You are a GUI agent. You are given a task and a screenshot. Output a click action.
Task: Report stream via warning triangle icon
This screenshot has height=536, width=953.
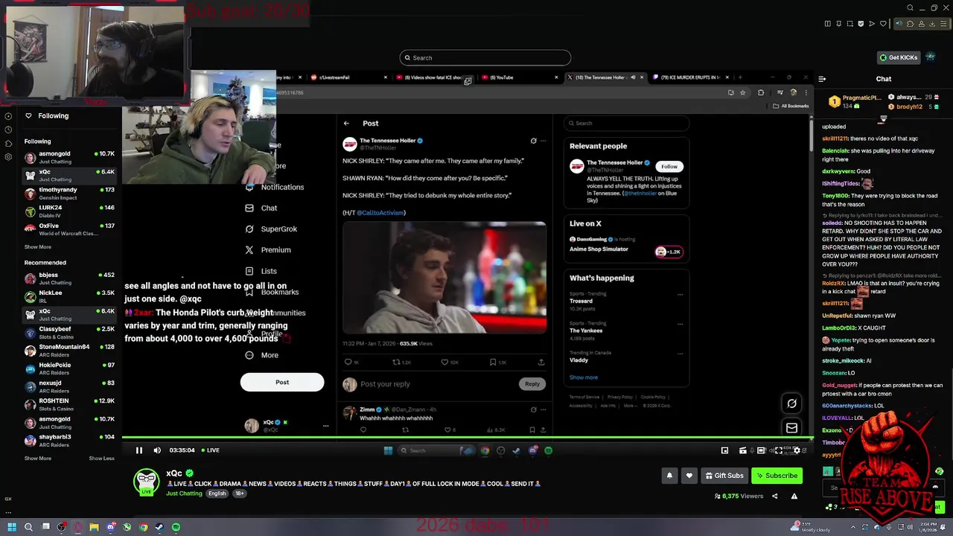pos(794,496)
